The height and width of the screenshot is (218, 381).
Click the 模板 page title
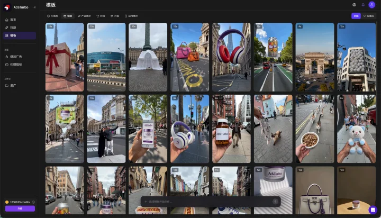pyautogui.click(x=51, y=5)
